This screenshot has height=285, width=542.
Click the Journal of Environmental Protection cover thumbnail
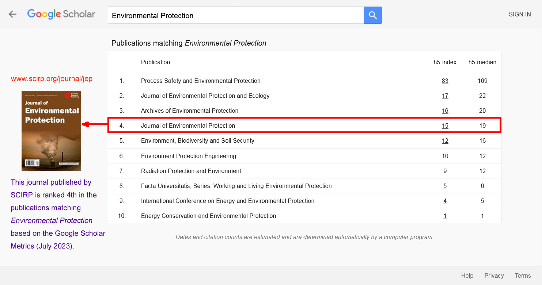51,131
